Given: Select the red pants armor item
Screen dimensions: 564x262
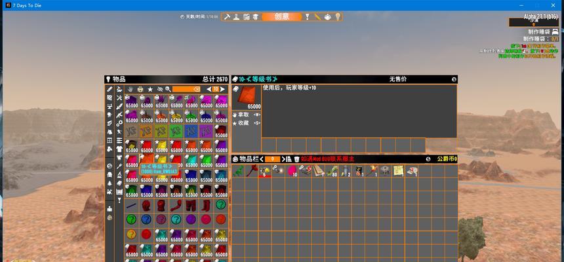Looking at the screenshot, I should pos(191,206).
